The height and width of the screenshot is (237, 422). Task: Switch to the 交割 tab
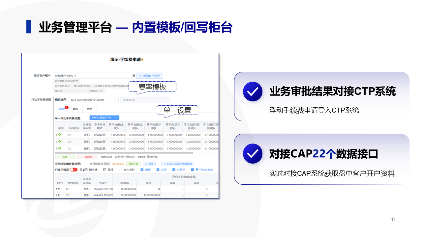tap(89, 109)
